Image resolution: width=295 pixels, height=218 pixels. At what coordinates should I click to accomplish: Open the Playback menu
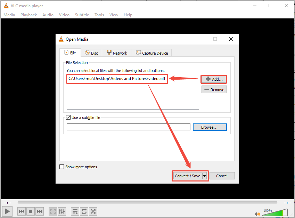28,15
